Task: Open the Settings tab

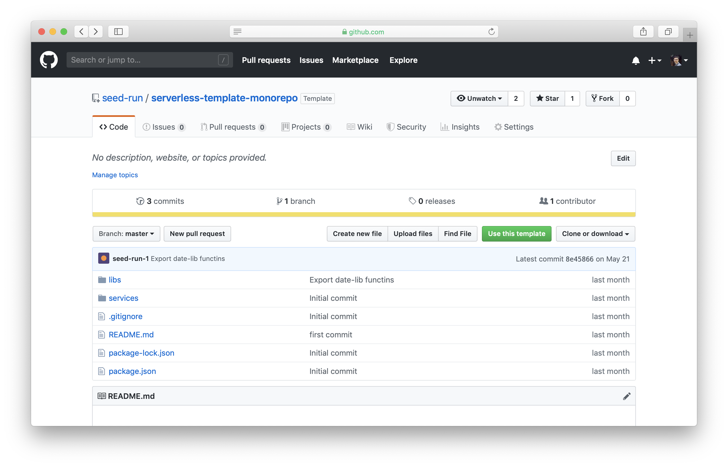Action: (514, 127)
